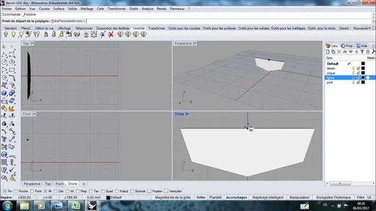This screenshot has height=211, width=376.
Task: Toggle the Planéité button in status bar
Action: pyautogui.click(x=215, y=198)
